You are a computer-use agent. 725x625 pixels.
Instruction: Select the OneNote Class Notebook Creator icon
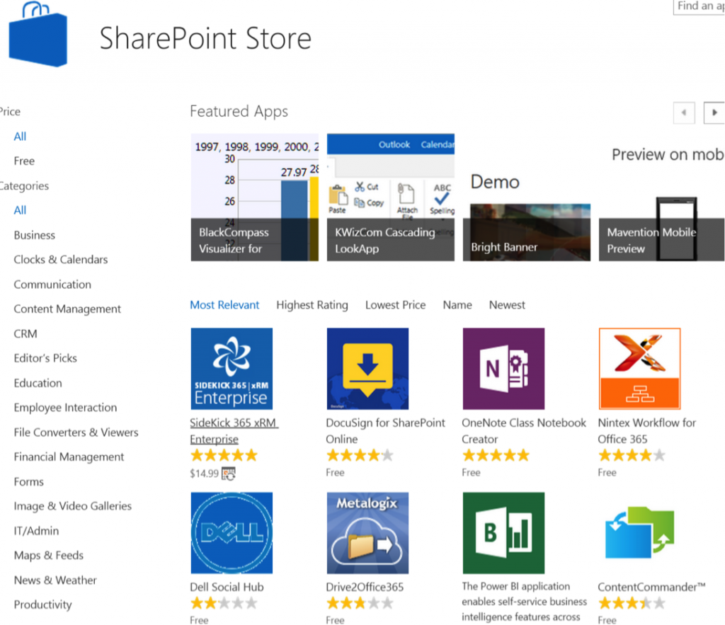click(x=503, y=369)
